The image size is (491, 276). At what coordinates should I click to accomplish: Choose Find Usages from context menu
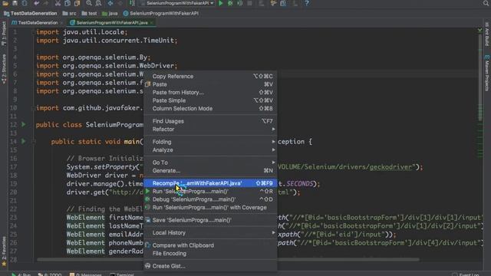click(210, 121)
